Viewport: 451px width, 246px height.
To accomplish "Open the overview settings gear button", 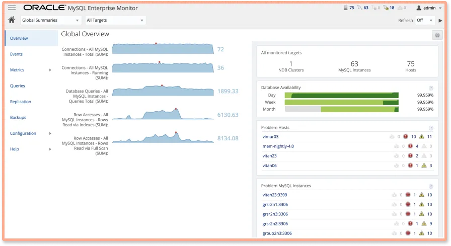I will click(x=437, y=35).
